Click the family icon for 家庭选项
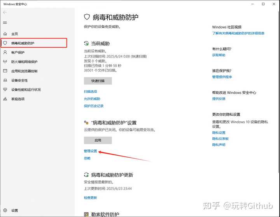 5,99
